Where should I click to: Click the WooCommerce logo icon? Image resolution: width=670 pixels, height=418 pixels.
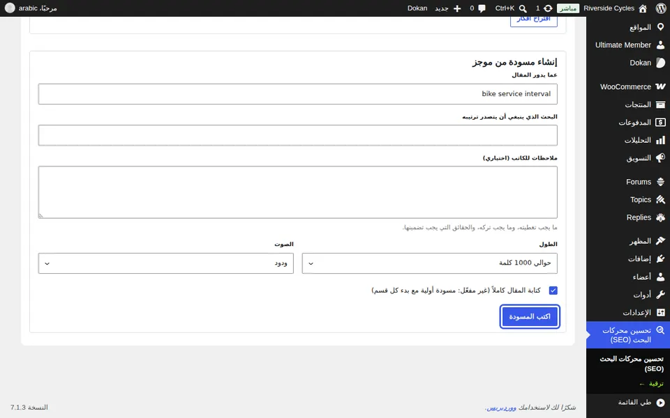[661, 86]
